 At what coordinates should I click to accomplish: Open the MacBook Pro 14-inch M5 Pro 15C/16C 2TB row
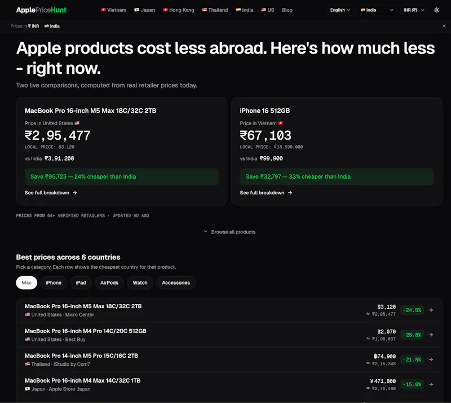(229, 360)
